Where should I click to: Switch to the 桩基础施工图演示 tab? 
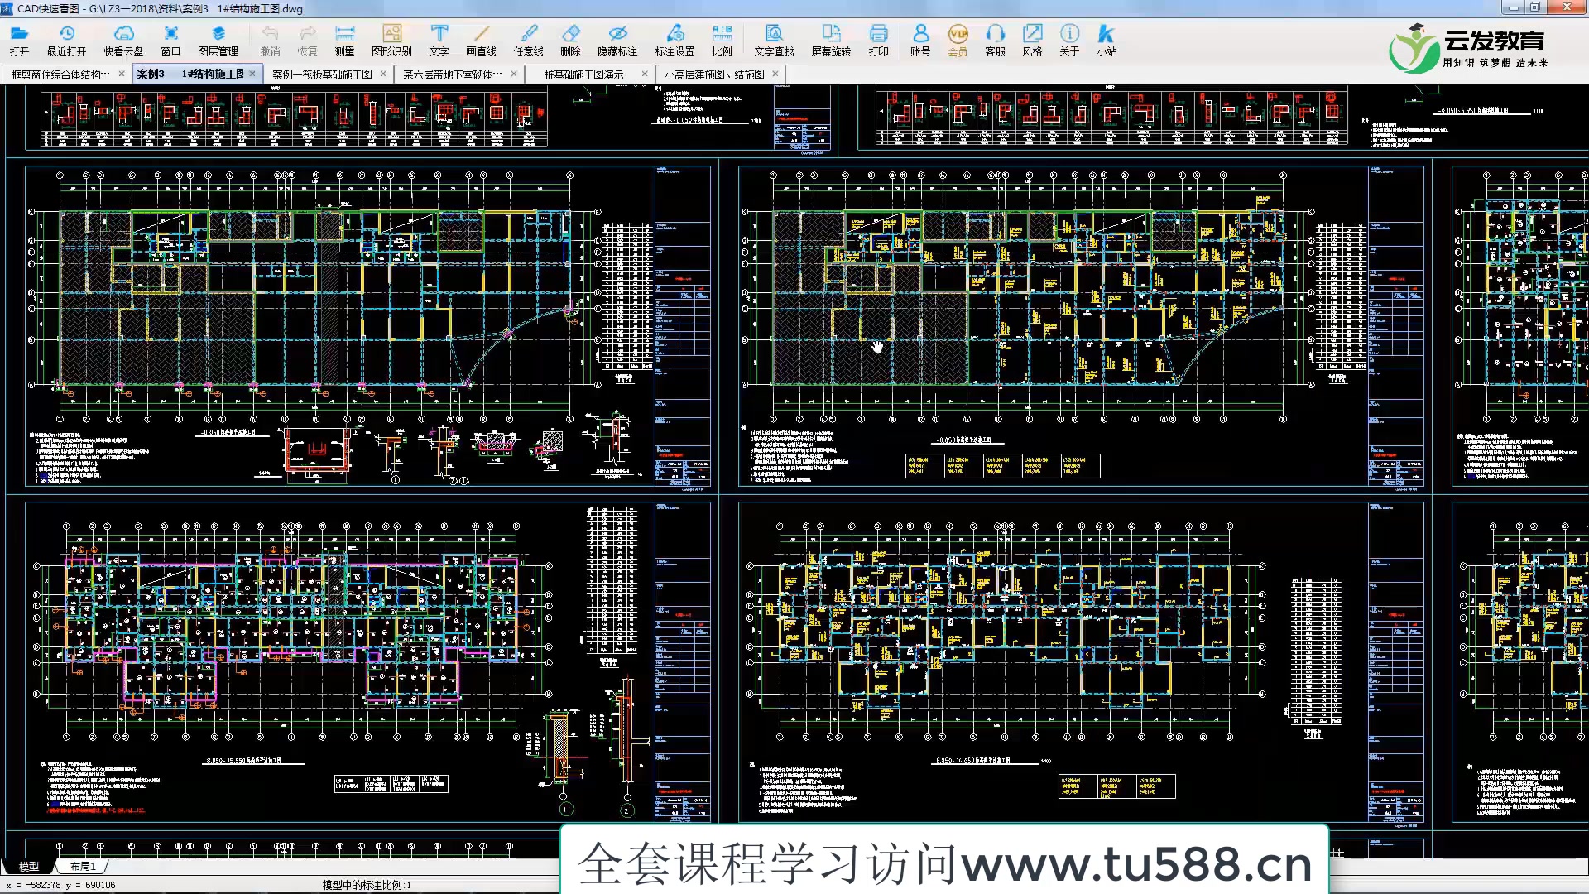click(585, 74)
